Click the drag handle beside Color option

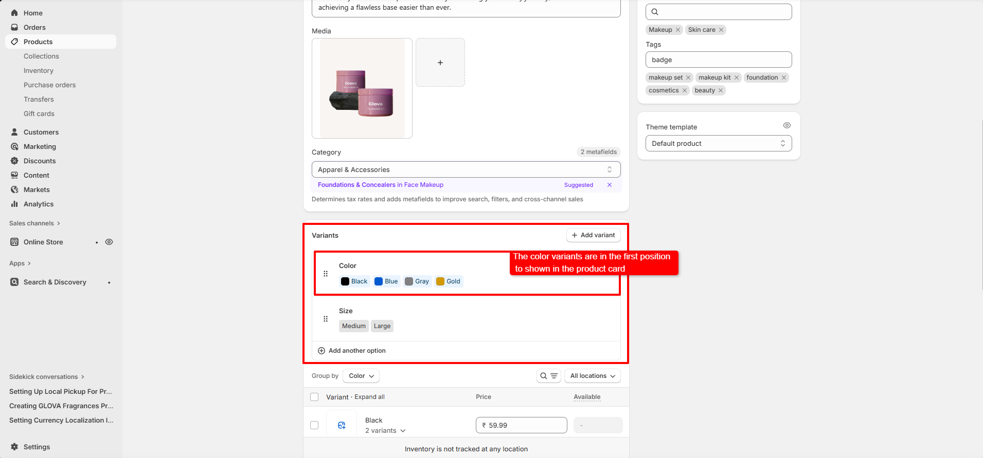coord(325,274)
